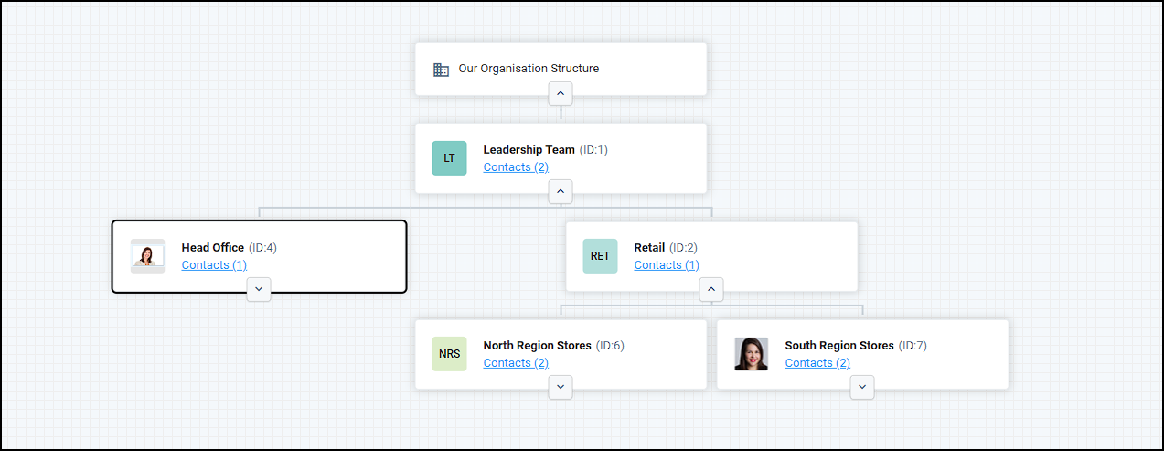
Task: Collapse the Our Organisation Structure node
Action: tap(561, 94)
